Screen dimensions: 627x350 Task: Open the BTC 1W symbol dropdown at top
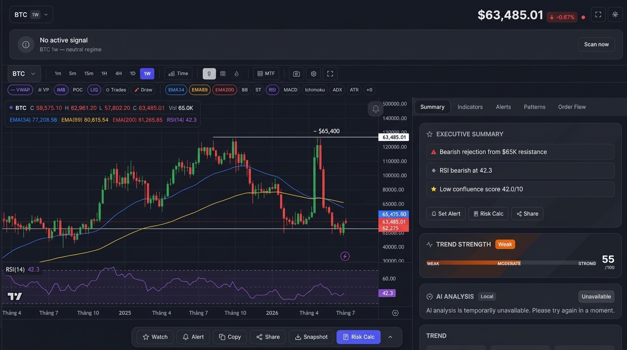click(31, 15)
